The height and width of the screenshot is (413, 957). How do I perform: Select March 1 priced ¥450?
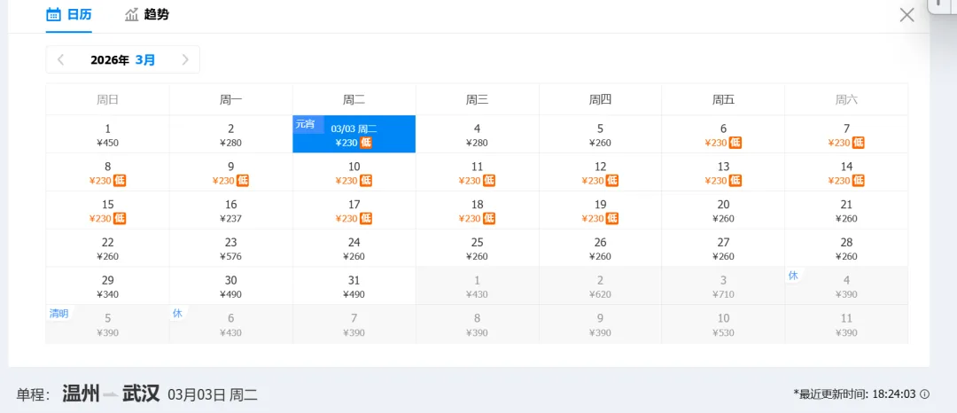point(107,135)
